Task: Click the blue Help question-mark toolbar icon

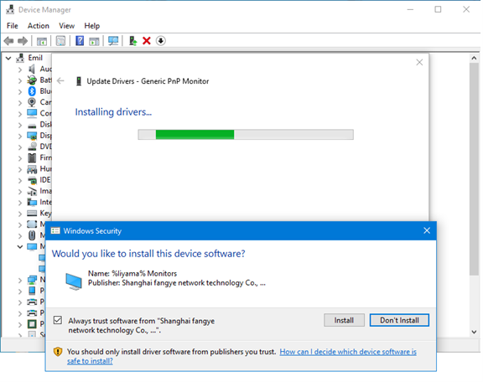Action: [80, 41]
